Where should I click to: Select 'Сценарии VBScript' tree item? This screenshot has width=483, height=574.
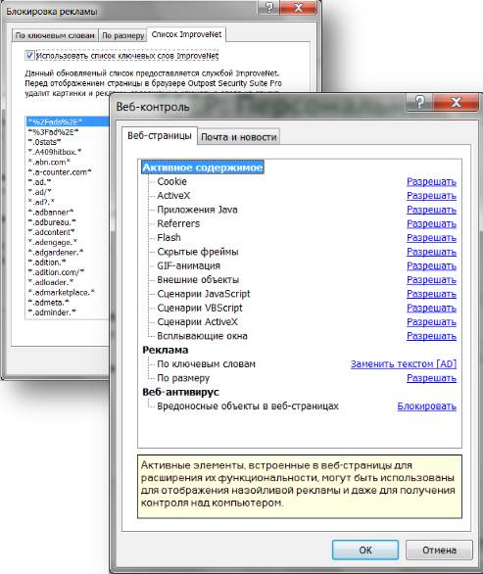(200, 308)
